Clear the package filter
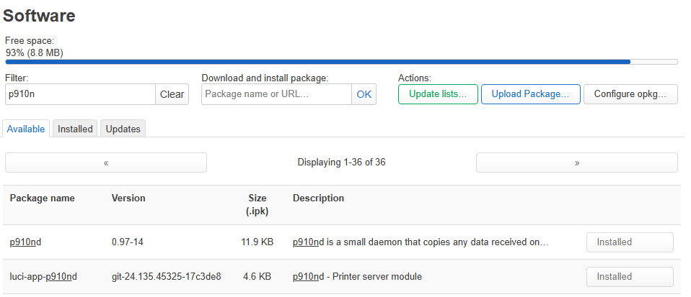This screenshot has width=691, height=297. pos(172,94)
